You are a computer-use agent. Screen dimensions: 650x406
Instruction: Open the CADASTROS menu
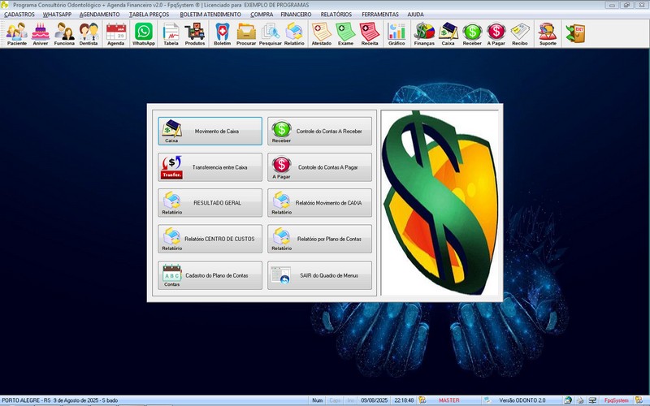tap(19, 15)
